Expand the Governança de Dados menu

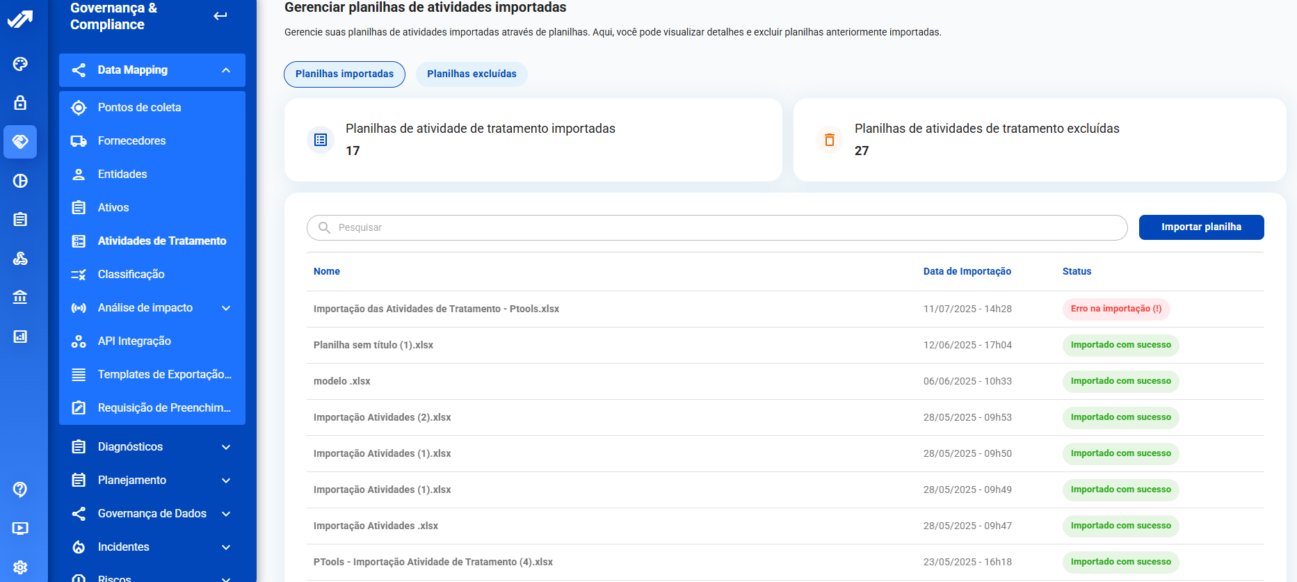225,514
